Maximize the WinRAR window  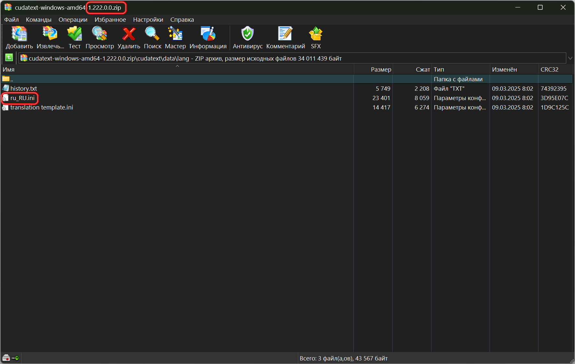click(x=540, y=7)
